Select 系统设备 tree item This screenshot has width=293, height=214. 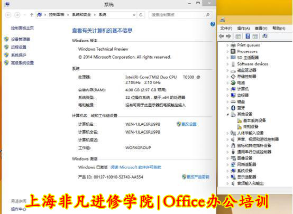244,171
